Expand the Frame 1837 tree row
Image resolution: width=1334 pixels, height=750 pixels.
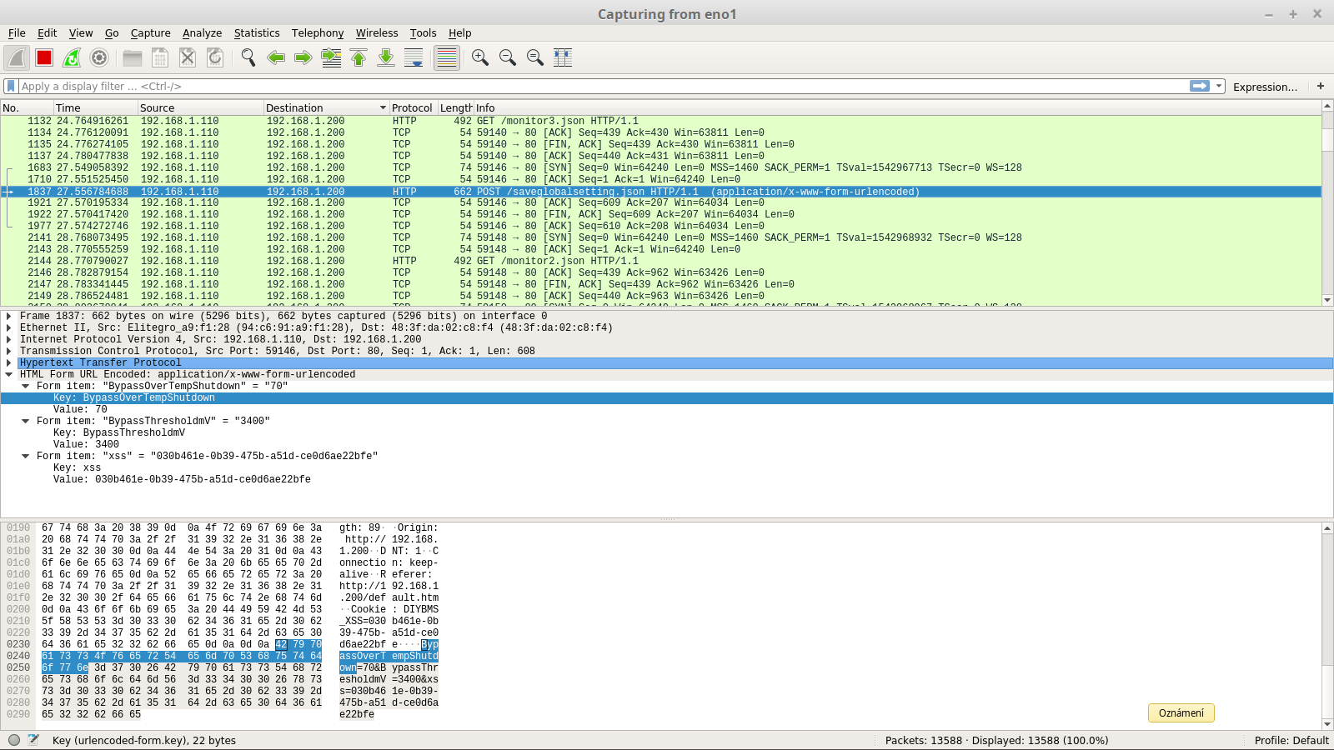pyautogui.click(x=9, y=316)
